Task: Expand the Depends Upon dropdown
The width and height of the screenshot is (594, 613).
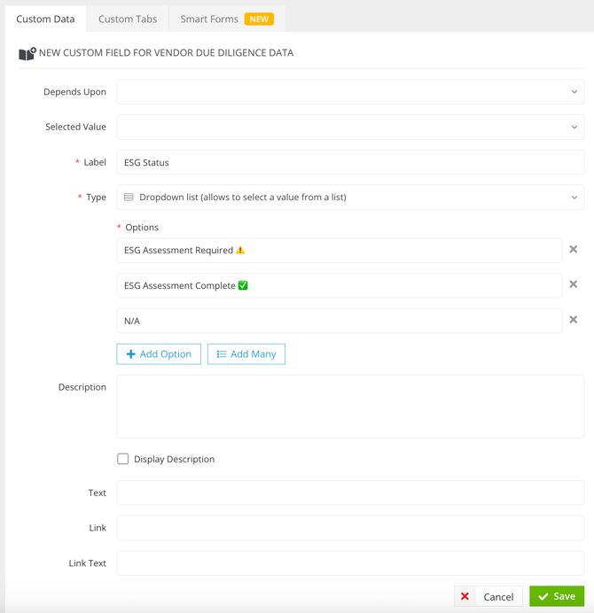Action: click(350, 92)
